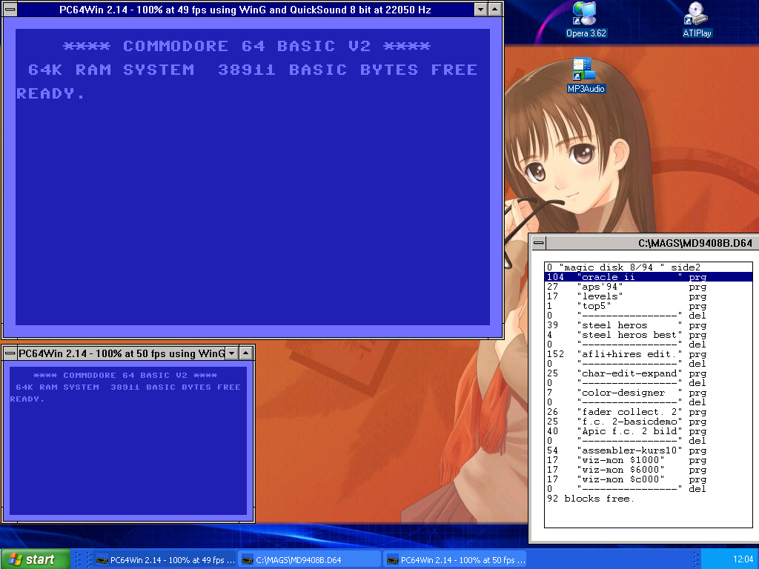
Task: Select the "char-edit-expand" file
Action: 649,373
